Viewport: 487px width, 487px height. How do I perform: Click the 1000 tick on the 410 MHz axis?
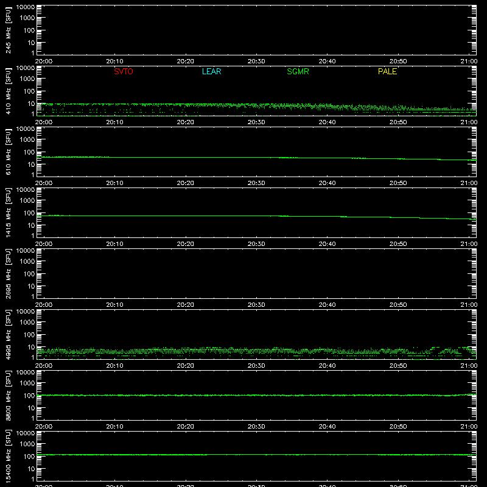coord(27,79)
